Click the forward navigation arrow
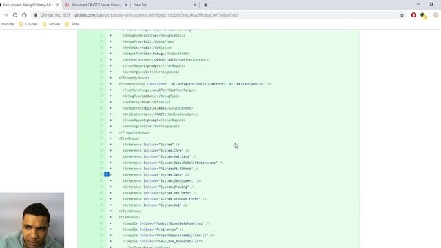Image resolution: width=441 pixels, height=248 pixels. pyautogui.click(x=6, y=15)
